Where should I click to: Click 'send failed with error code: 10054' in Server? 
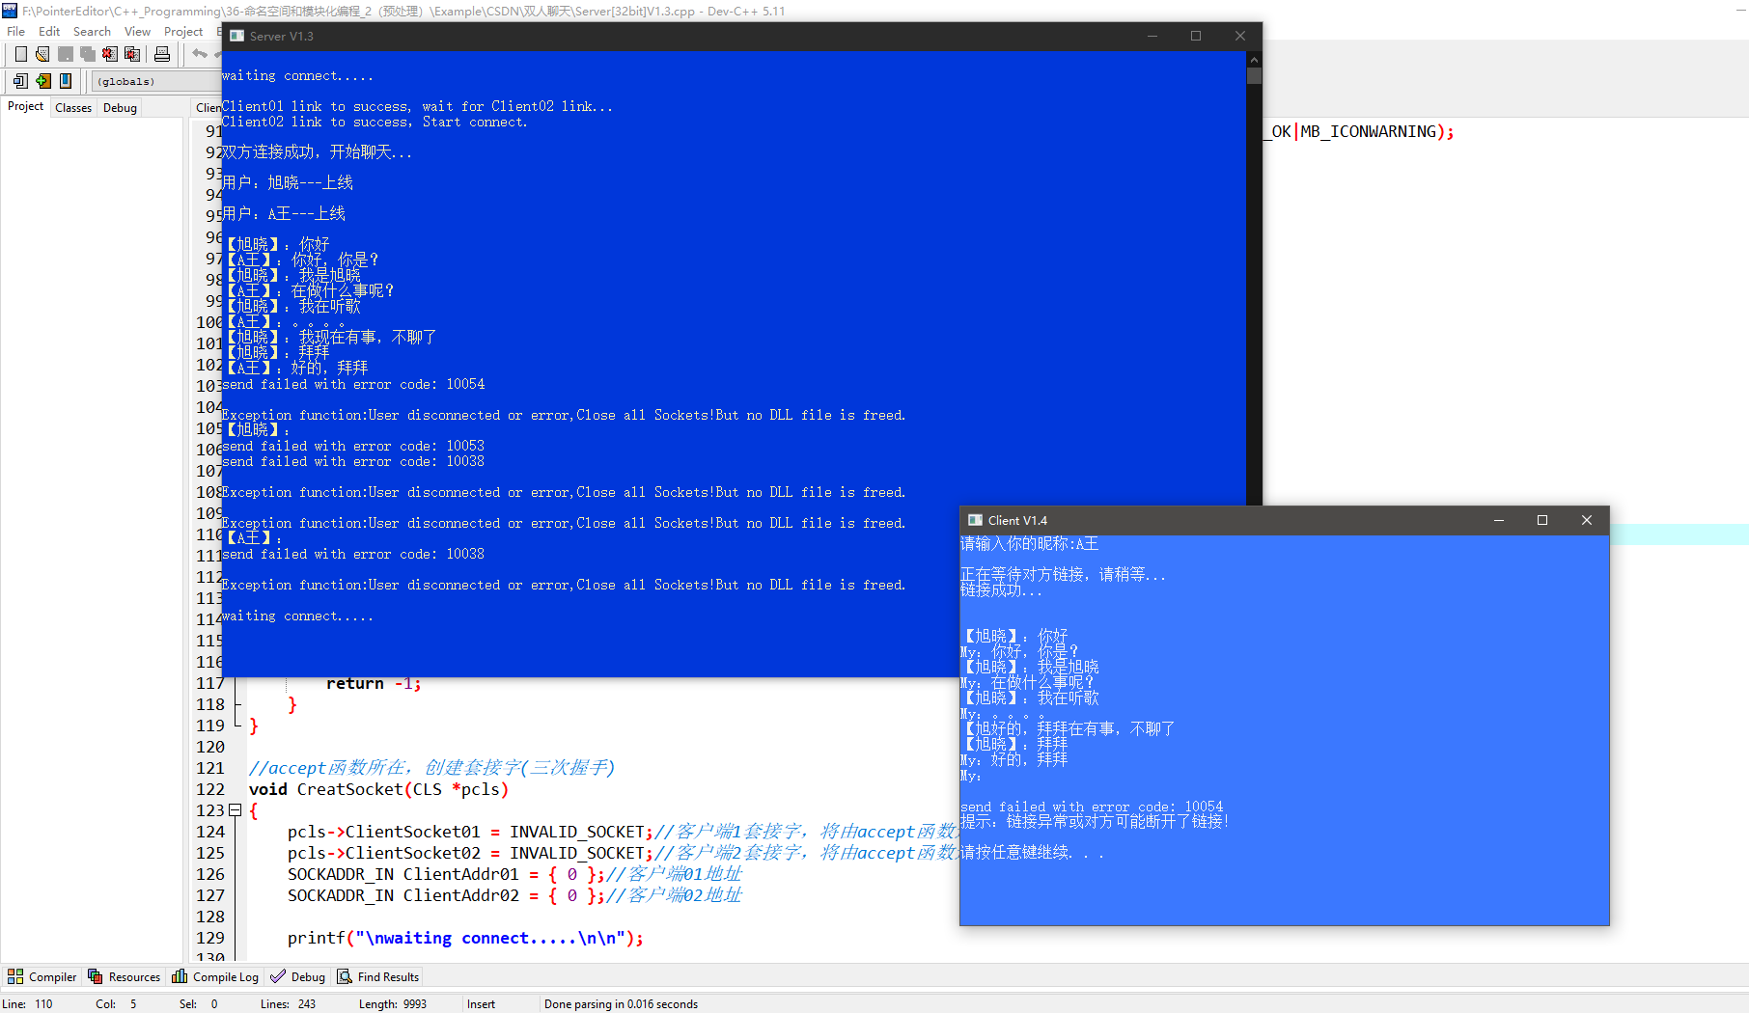353,384
